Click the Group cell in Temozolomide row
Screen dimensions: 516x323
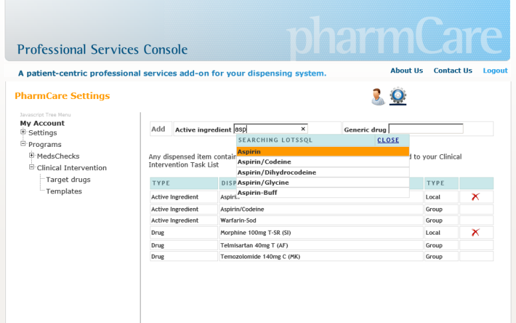pyautogui.click(x=442, y=257)
